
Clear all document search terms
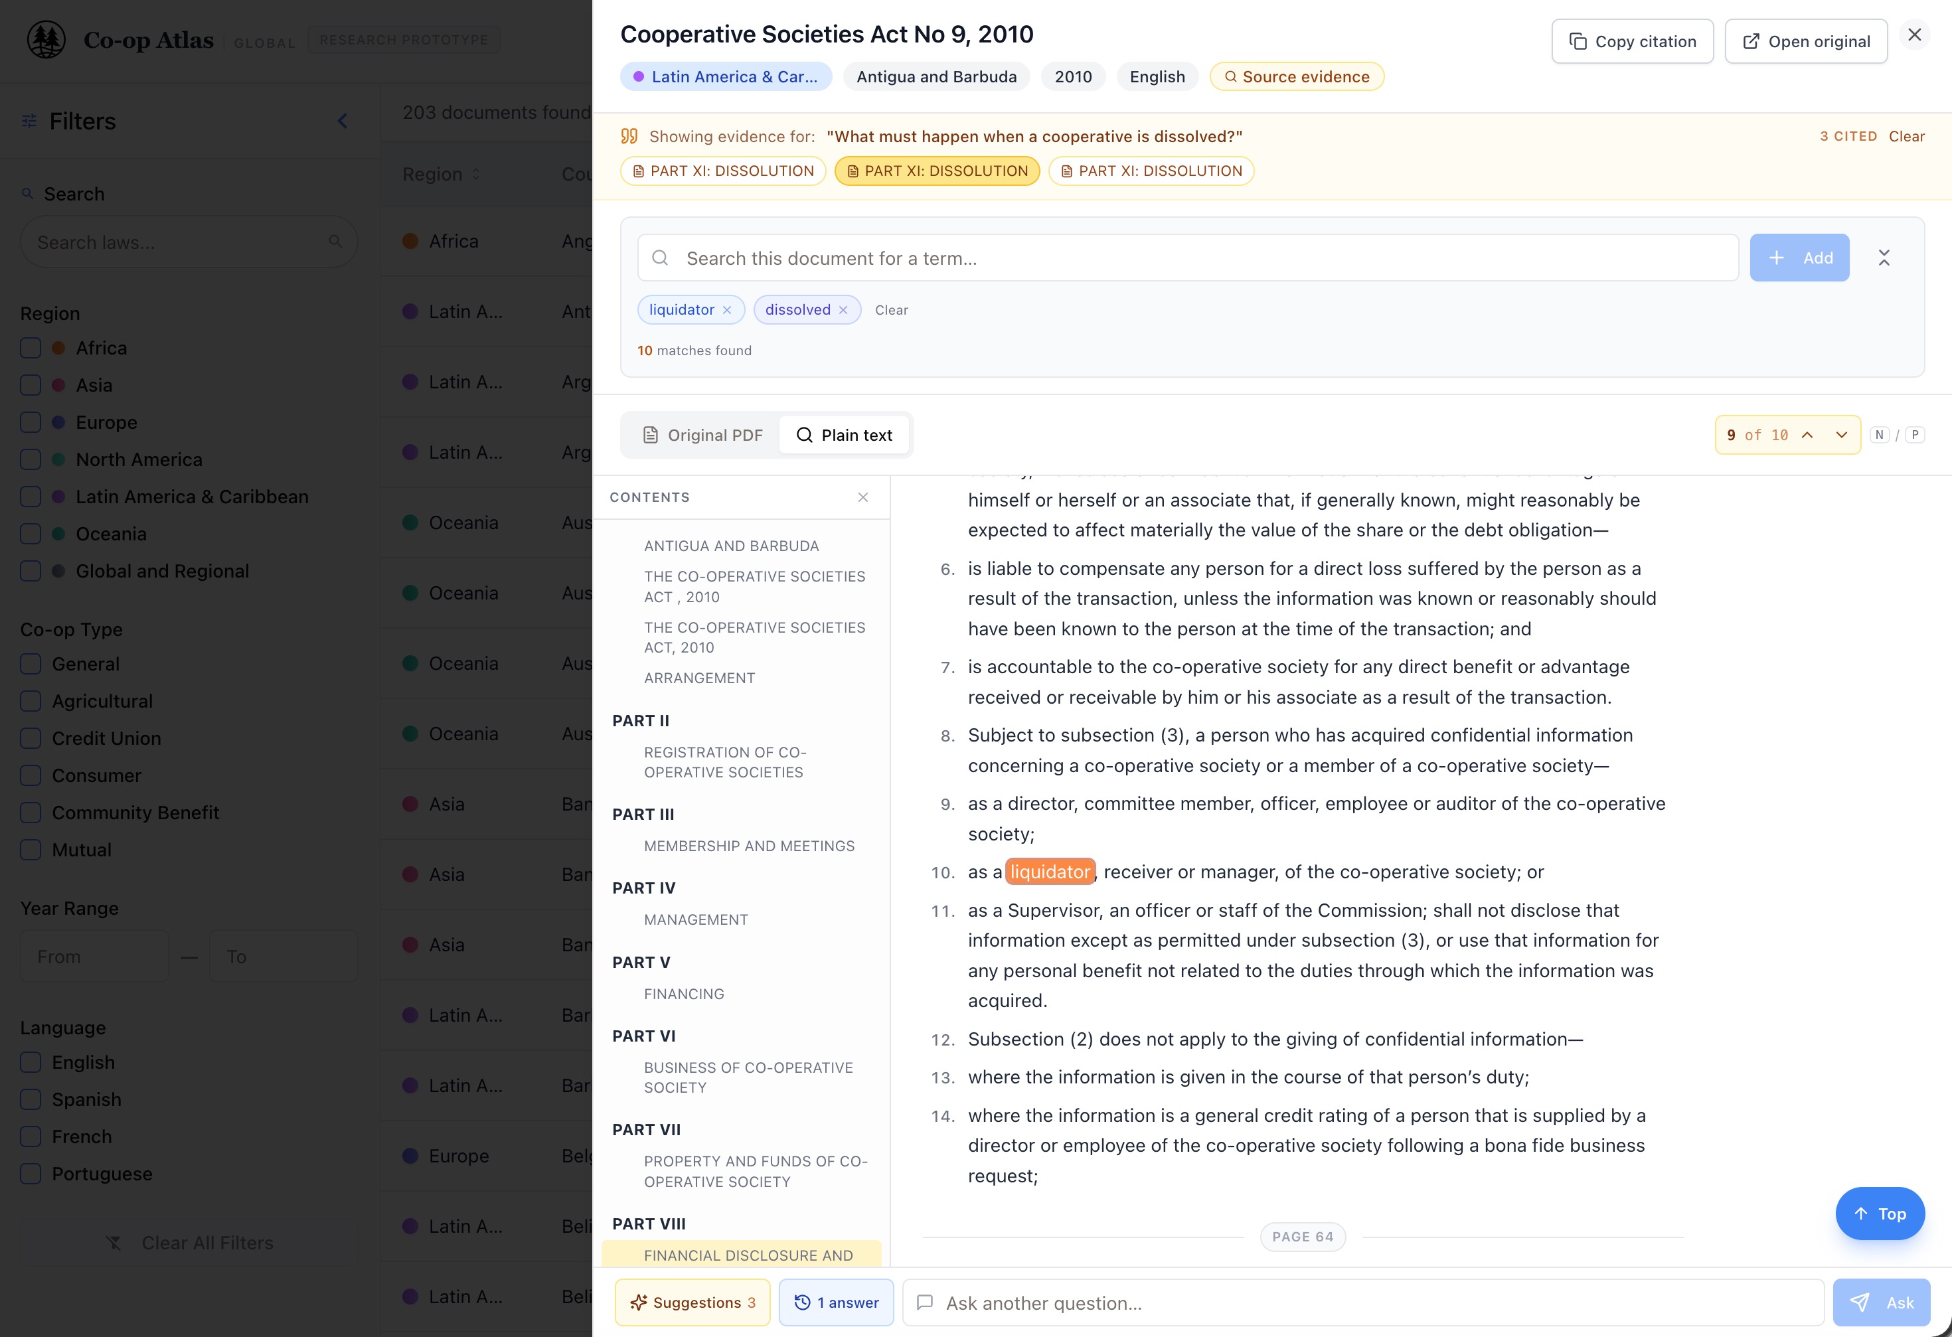(891, 310)
